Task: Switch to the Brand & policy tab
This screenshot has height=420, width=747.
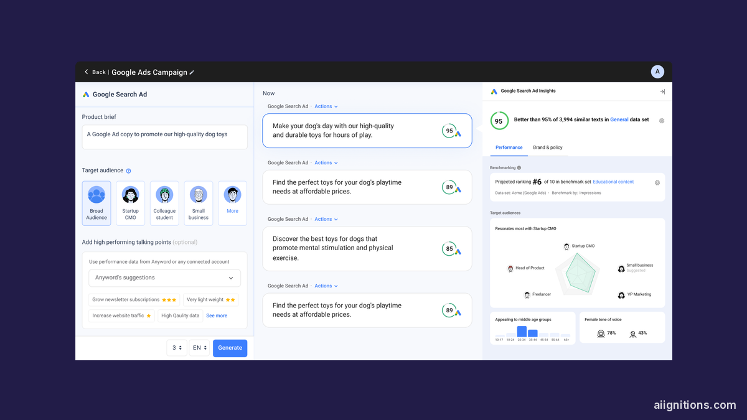Action: [x=547, y=147]
